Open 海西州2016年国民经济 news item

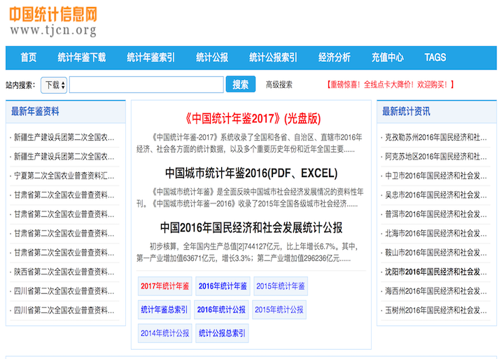point(436,291)
